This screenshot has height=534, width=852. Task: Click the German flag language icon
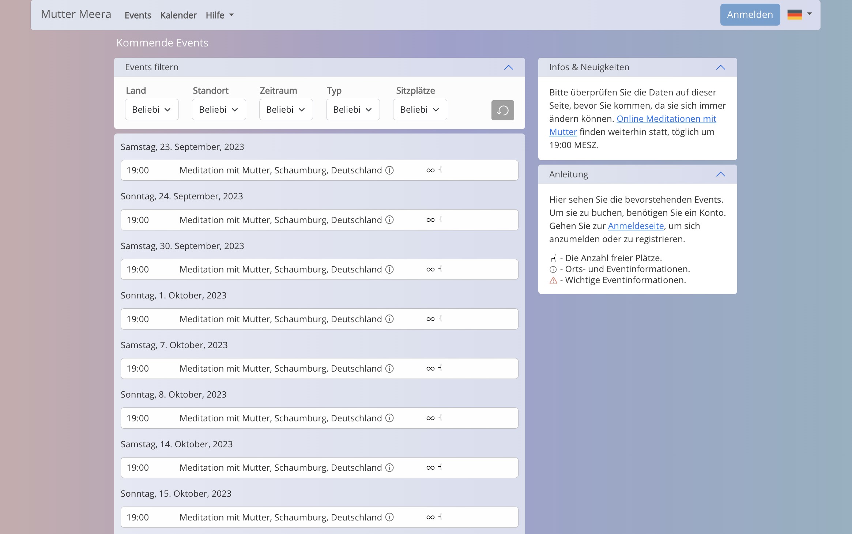pos(794,15)
